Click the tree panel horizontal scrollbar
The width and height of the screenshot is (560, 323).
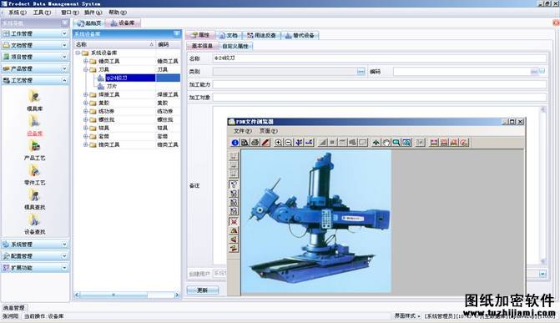(127, 295)
